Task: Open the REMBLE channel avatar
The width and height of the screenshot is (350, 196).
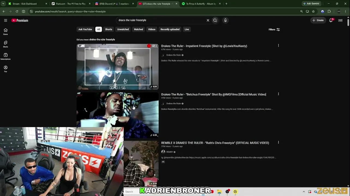Action: (163, 152)
